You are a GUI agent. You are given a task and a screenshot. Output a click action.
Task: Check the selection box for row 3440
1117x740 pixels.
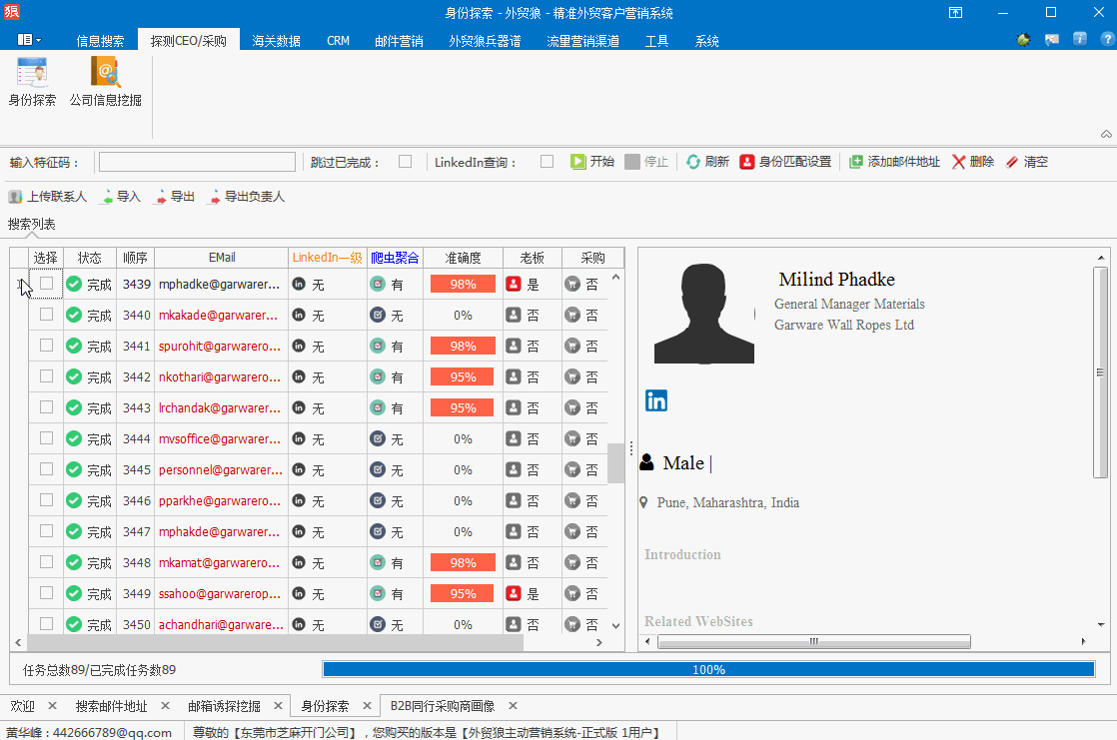(46, 315)
